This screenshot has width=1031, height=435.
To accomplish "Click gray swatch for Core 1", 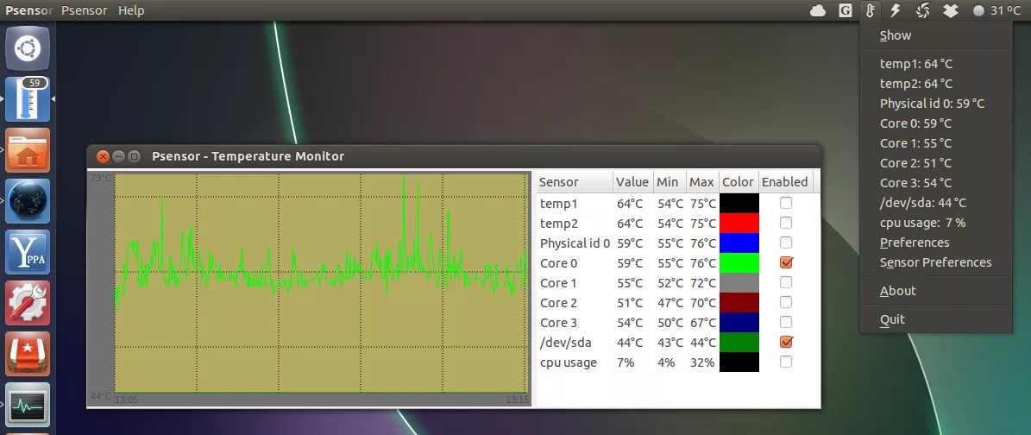I will (739, 282).
